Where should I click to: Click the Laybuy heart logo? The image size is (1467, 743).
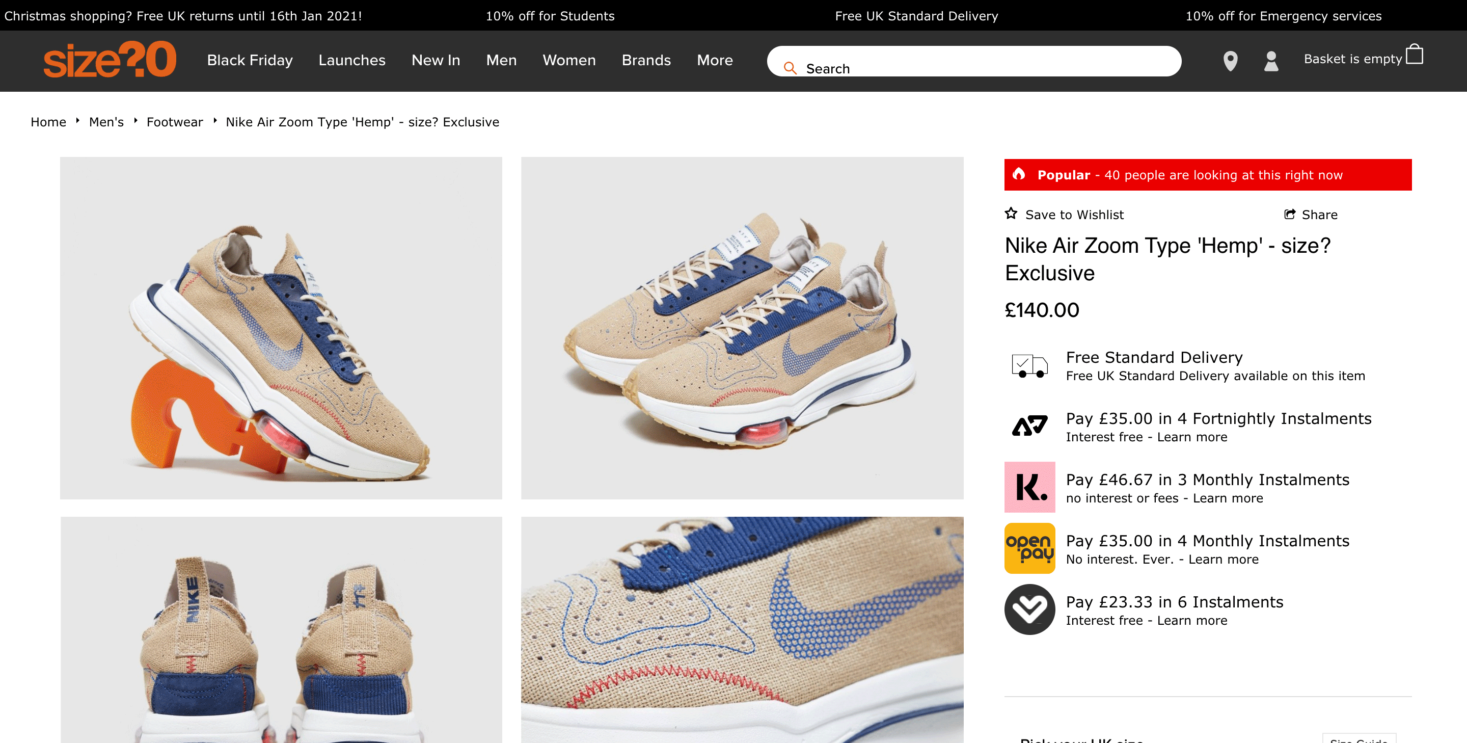[x=1029, y=609]
